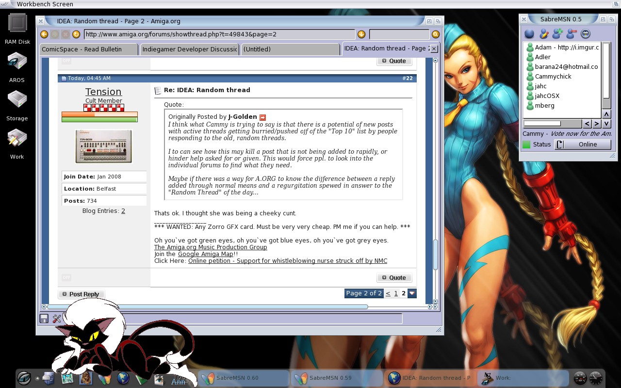Click the search magnifier icon
The height and width of the screenshot is (388, 621).
435,34
